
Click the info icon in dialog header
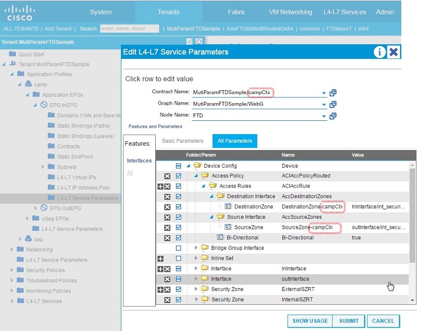pos(379,52)
